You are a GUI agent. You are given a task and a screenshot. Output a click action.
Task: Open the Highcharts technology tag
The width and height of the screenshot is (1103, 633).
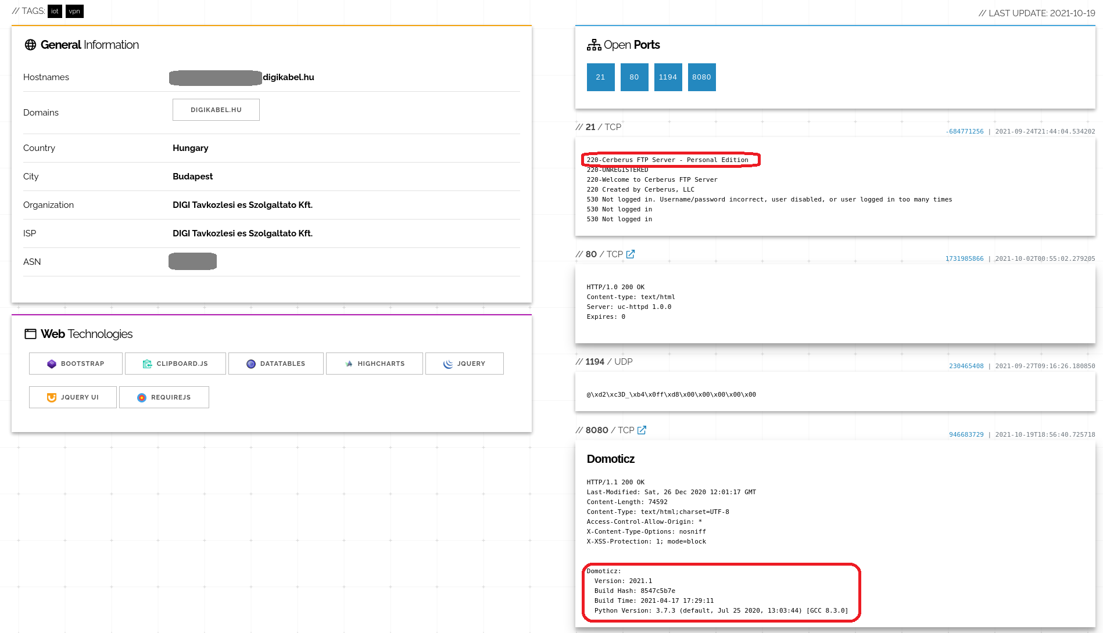[x=374, y=364]
